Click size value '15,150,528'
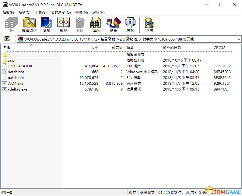Image resolution: width=242 pixels, height=196 pixels. pos(89,84)
